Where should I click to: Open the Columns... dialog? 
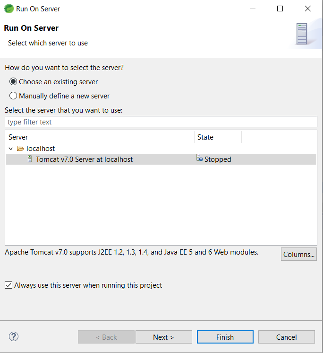tap(299, 255)
